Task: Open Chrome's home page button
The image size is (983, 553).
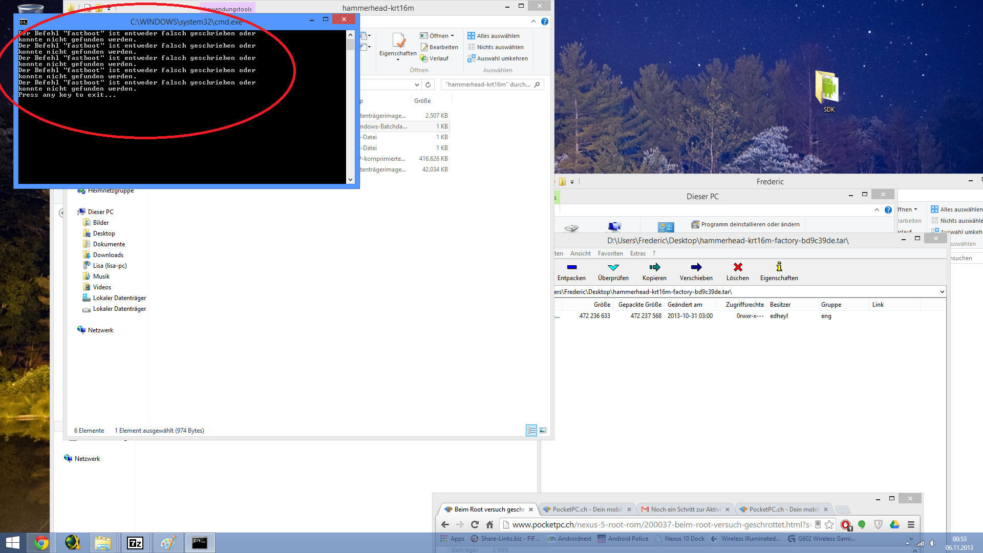Action: [489, 524]
